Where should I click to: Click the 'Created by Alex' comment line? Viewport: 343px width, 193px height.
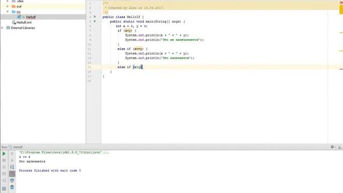(x=135, y=8)
